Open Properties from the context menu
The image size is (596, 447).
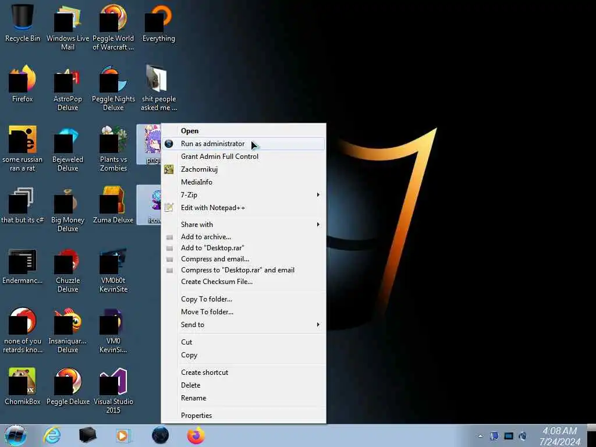pyautogui.click(x=243, y=416)
